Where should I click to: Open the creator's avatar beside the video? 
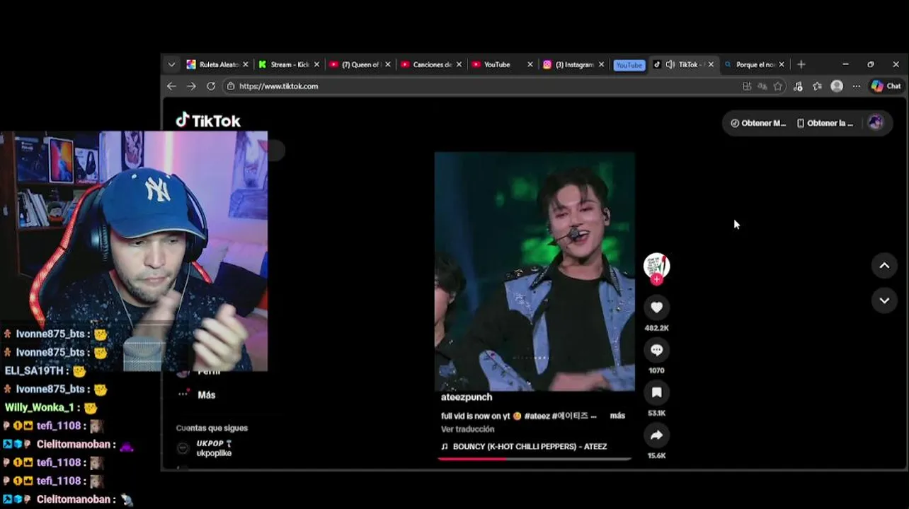pyautogui.click(x=656, y=266)
